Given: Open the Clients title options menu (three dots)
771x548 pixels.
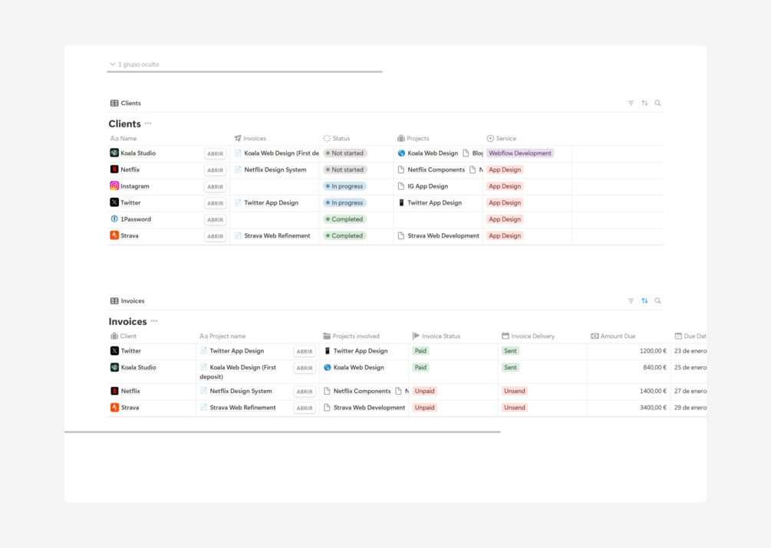Looking at the screenshot, I should [x=148, y=123].
